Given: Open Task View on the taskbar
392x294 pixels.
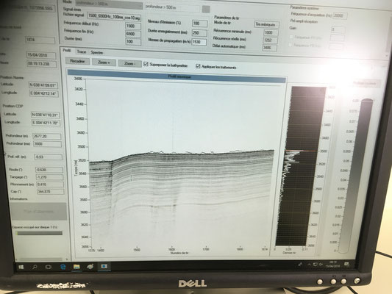Looking at the screenshot, I should (x=49, y=267).
